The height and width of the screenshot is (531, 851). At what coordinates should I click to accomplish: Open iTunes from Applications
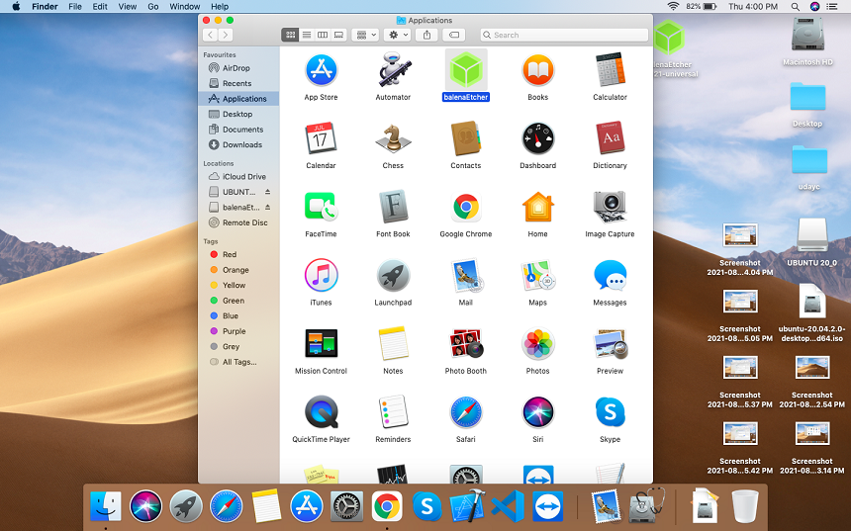[x=321, y=276]
